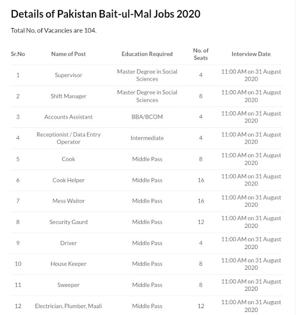Screen dimensions: 307x315
Task: Select the House Keeper post cell
Action: click(68, 264)
